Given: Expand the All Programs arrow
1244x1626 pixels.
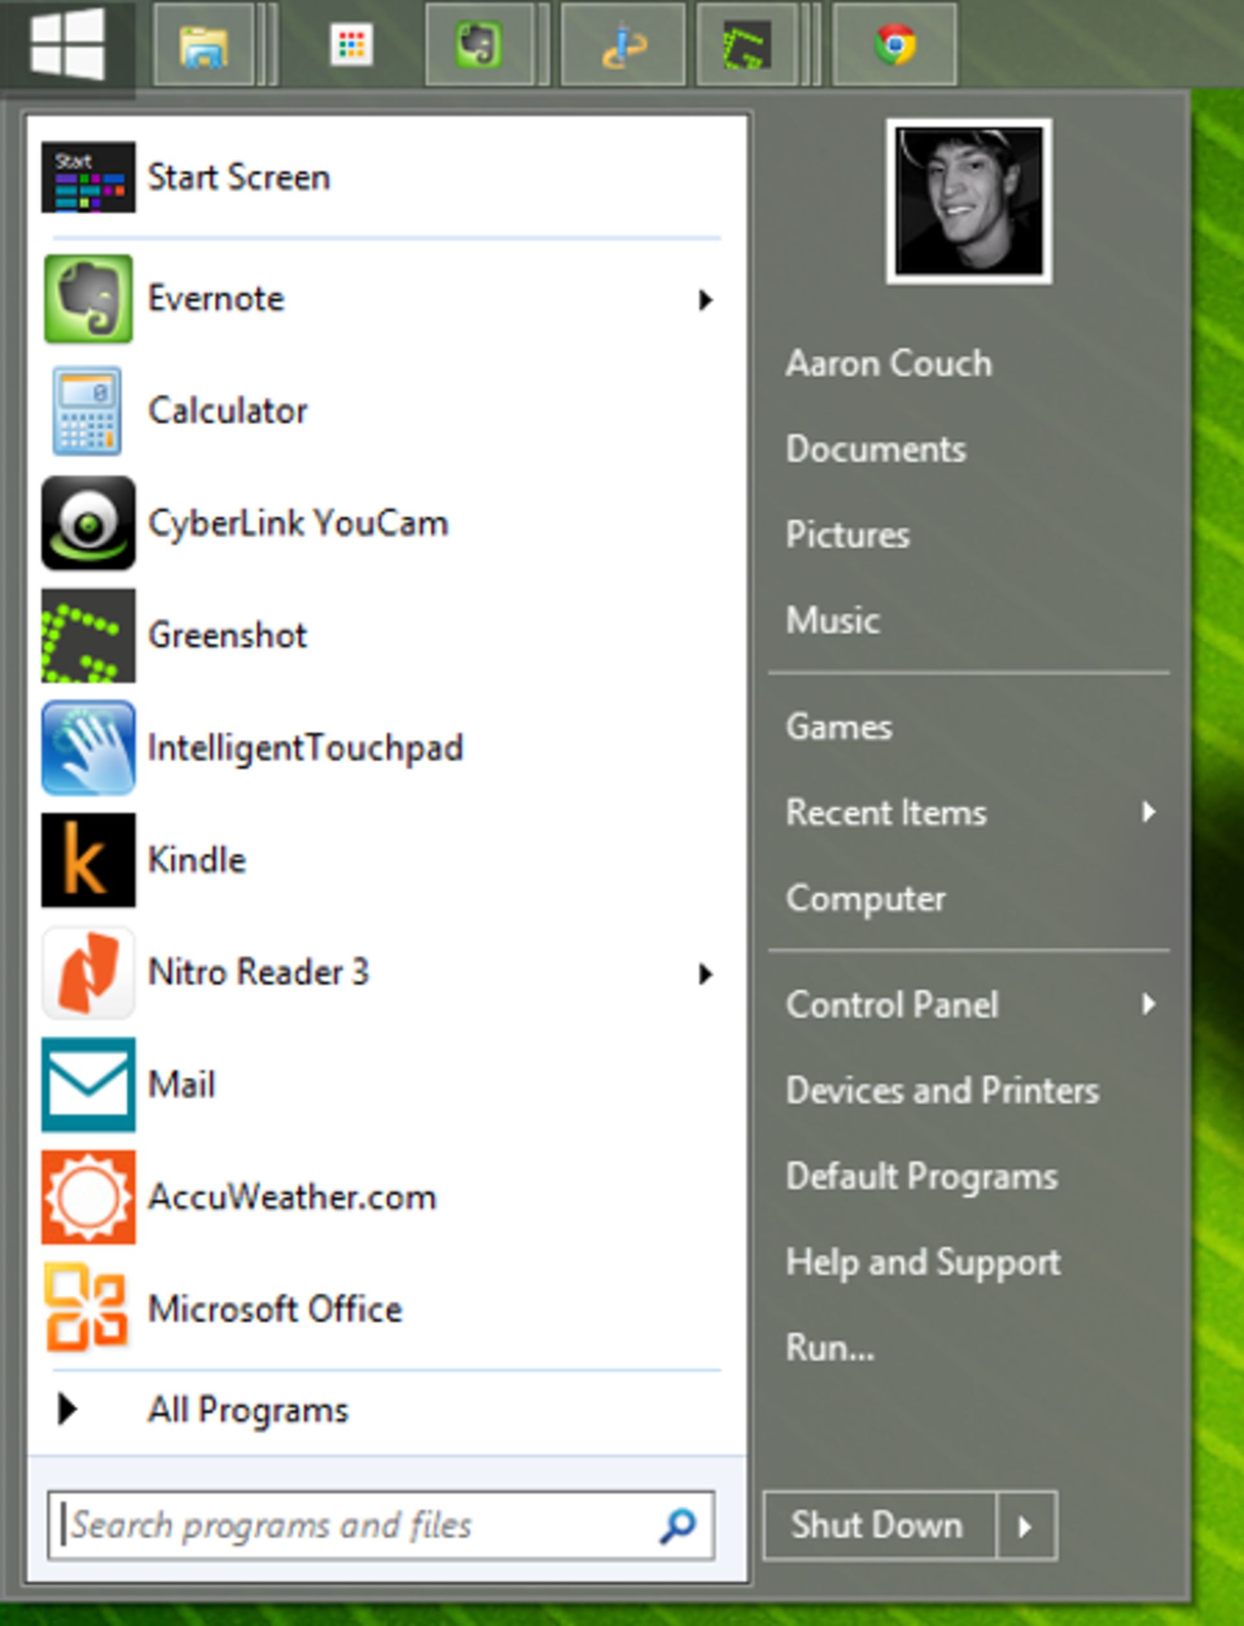Looking at the screenshot, I should (67, 1409).
